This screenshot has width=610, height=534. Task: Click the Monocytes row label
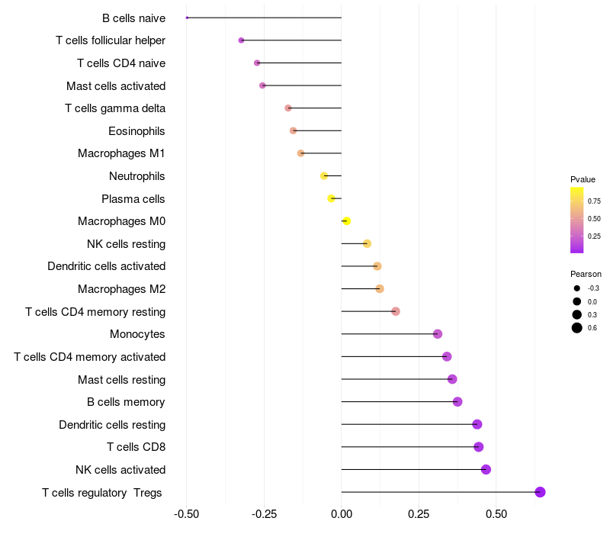coord(137,334)
